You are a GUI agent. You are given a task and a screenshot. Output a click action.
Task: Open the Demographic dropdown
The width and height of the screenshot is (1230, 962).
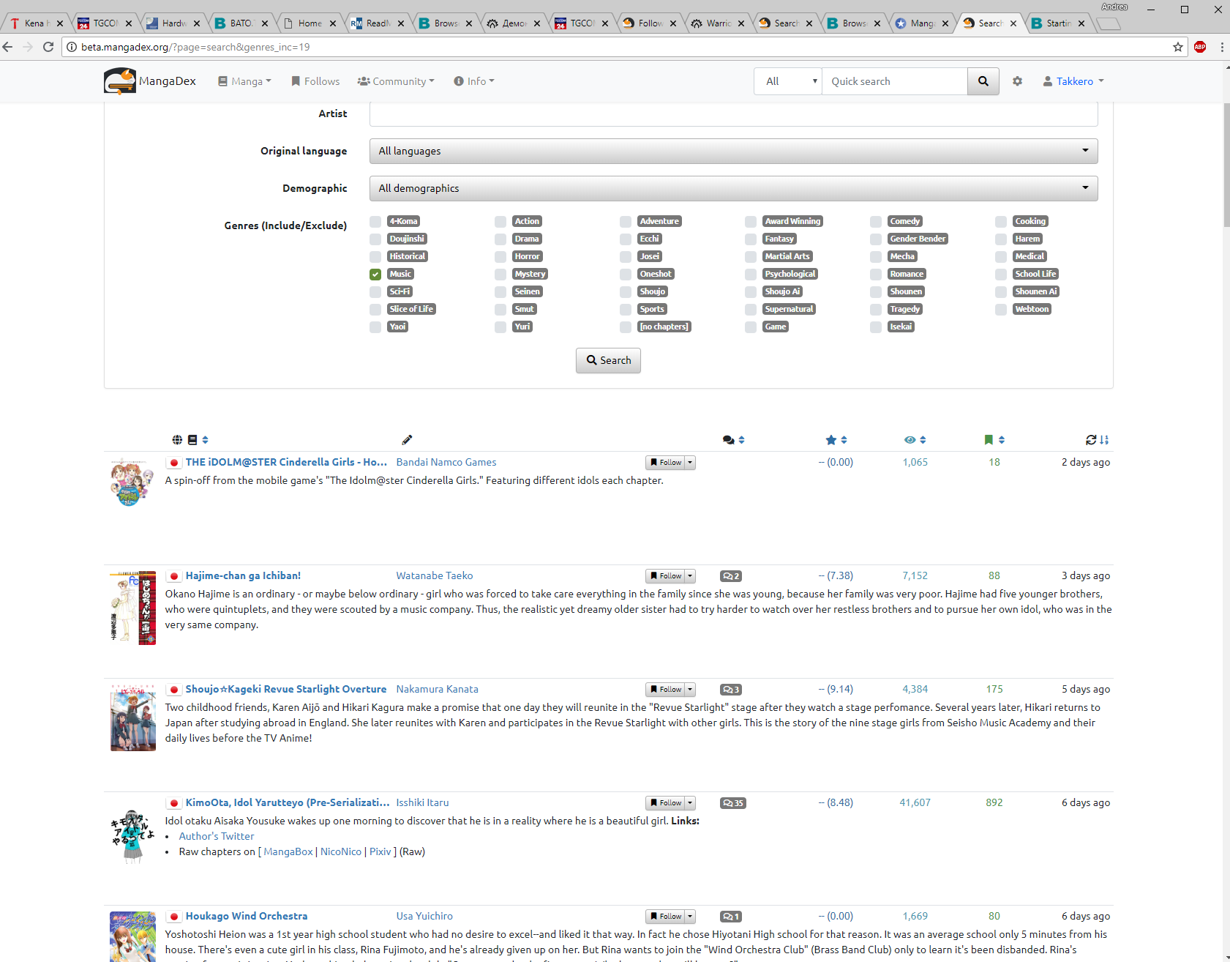733,188
